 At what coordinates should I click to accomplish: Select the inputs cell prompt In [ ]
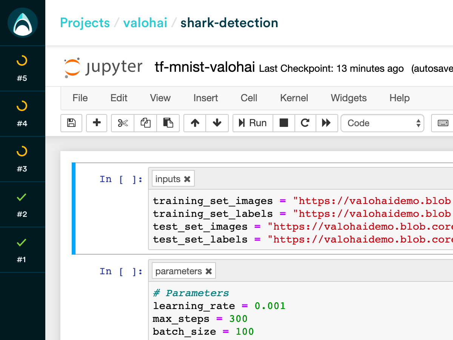121,179
